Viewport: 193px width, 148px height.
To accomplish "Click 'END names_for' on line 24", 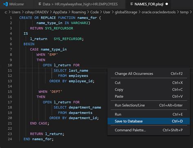I will coord(37,139).
